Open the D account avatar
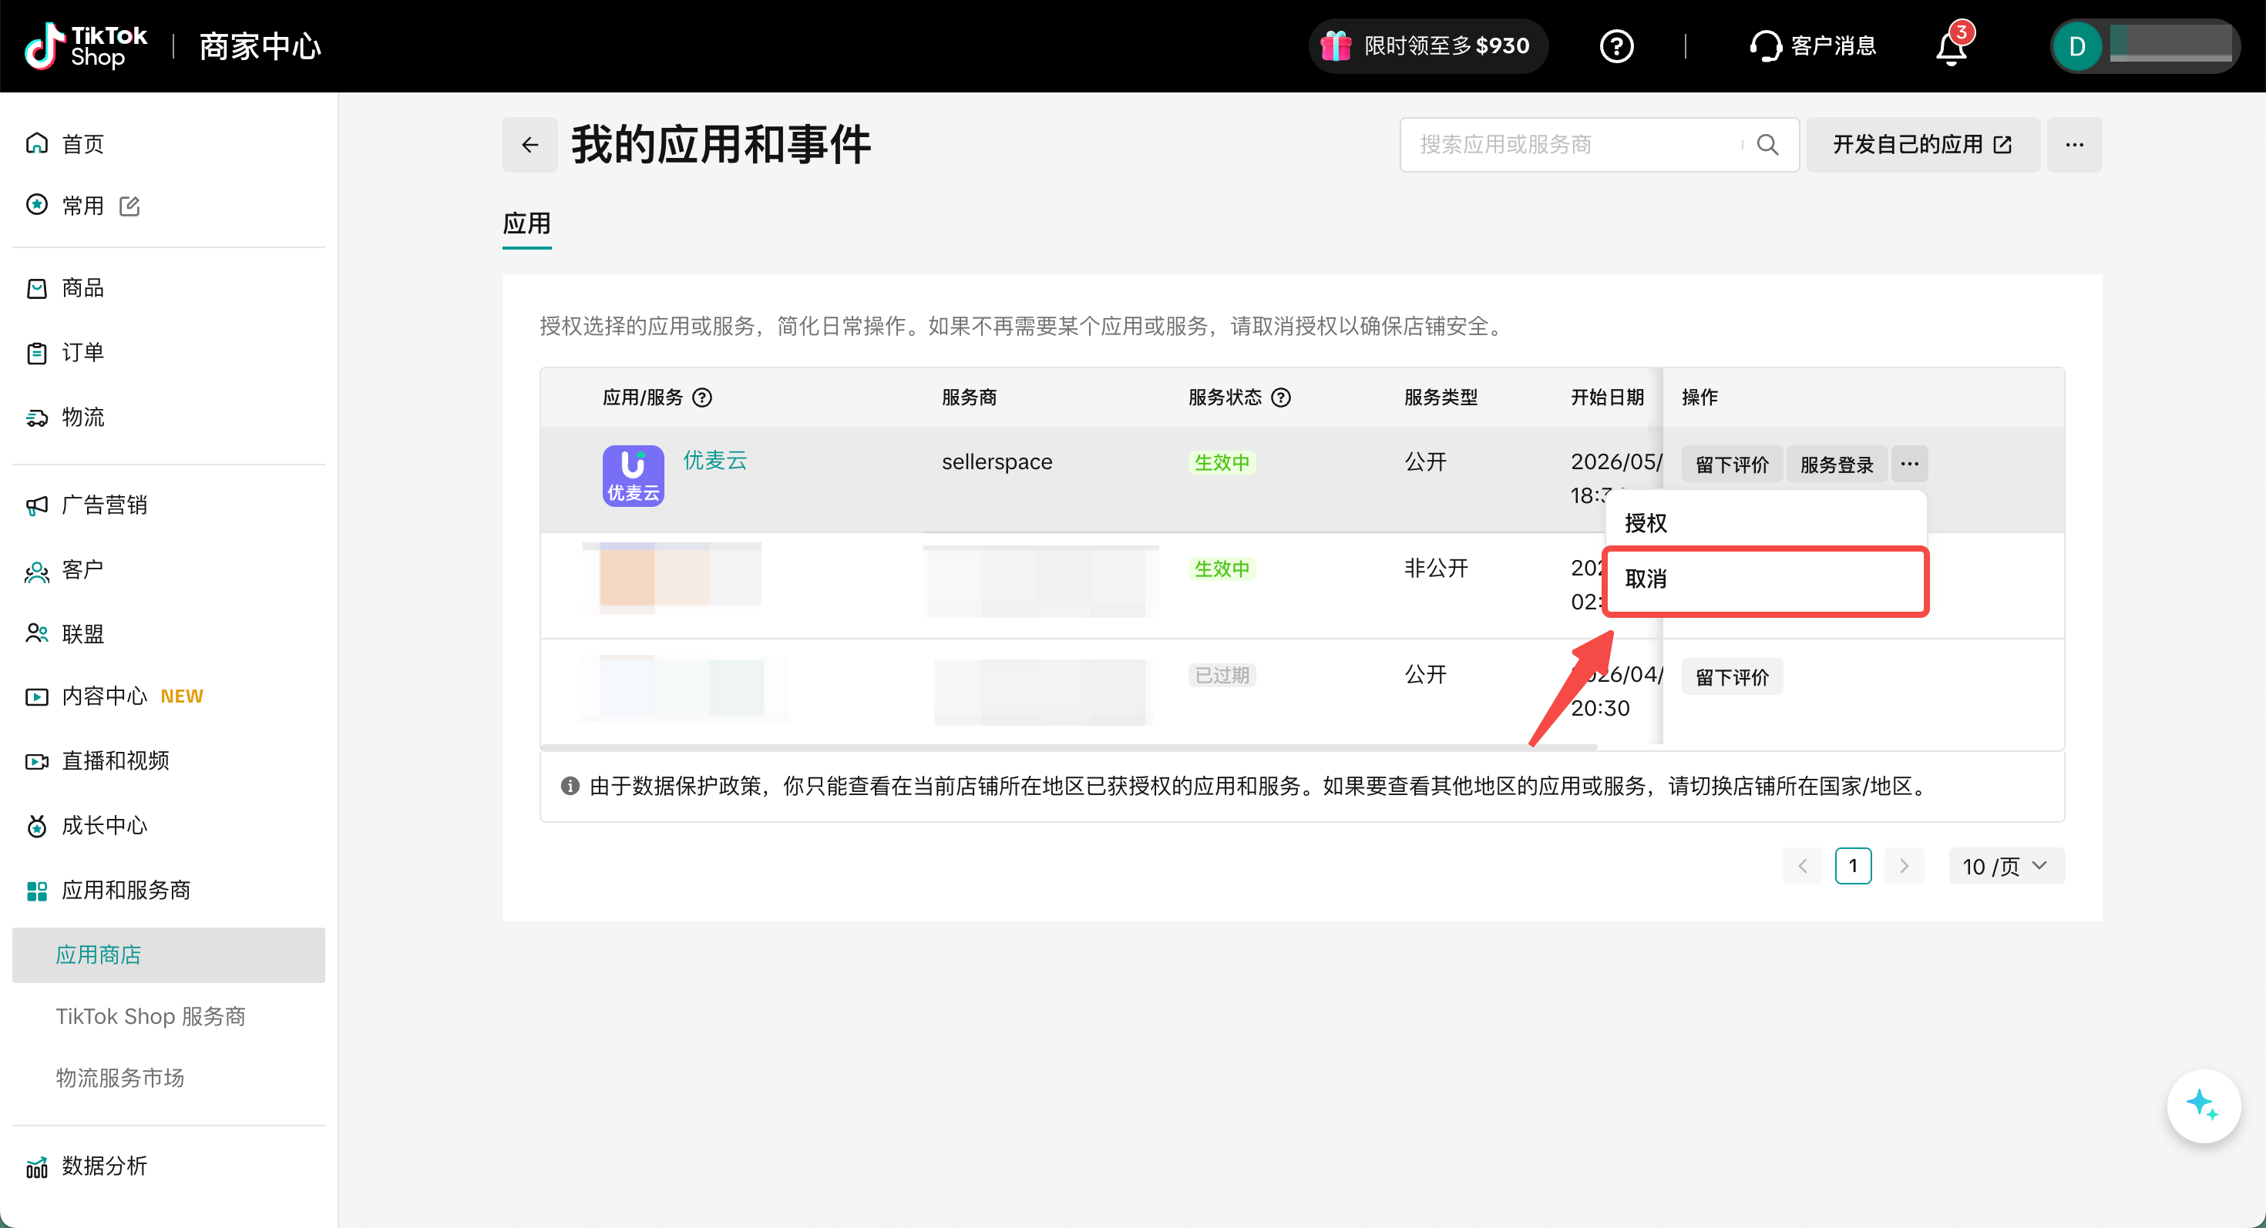The width and height of the screenshot is (2266, 1228). coord(2077,46)
